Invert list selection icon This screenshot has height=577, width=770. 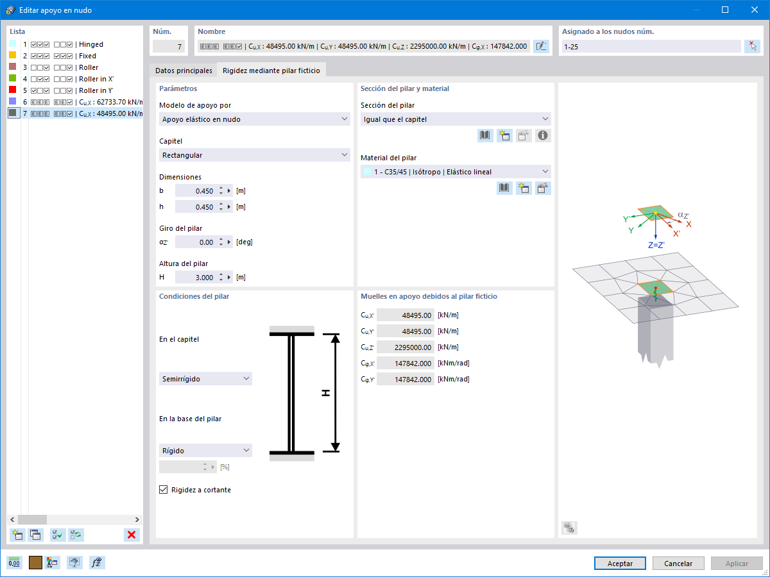76,535
